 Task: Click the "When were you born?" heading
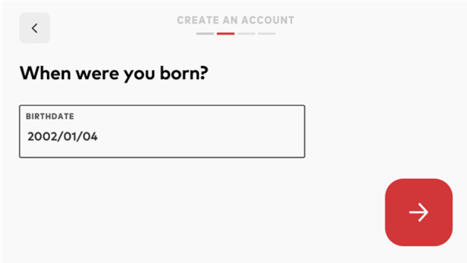(113, 73)
